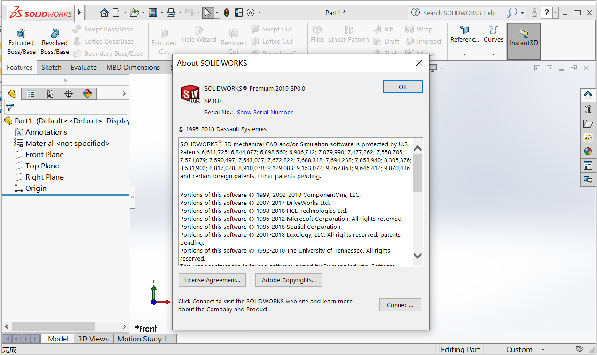
Task: Open the Options gear dropdown arrow
Action: click(x=259, y=13)
